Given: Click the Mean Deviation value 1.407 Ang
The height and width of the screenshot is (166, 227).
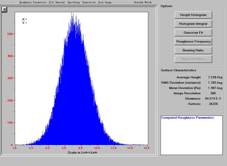Looking at the screenshot, I should pyautogui.click(x=215, y=88).
